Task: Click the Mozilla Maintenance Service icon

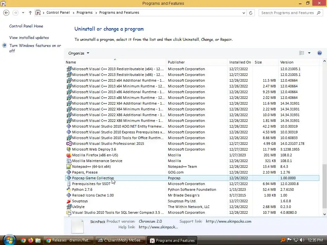Action: tap(69, 161)
